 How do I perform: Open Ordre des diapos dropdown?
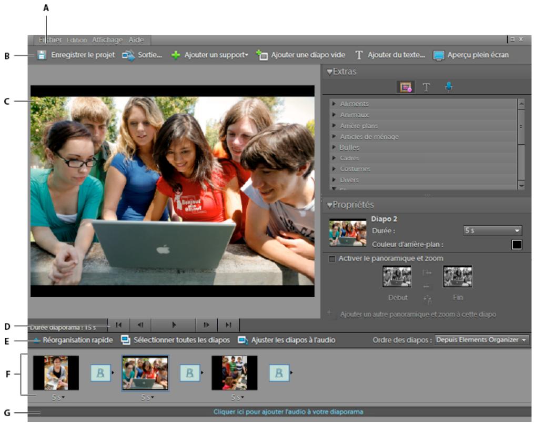482,340
